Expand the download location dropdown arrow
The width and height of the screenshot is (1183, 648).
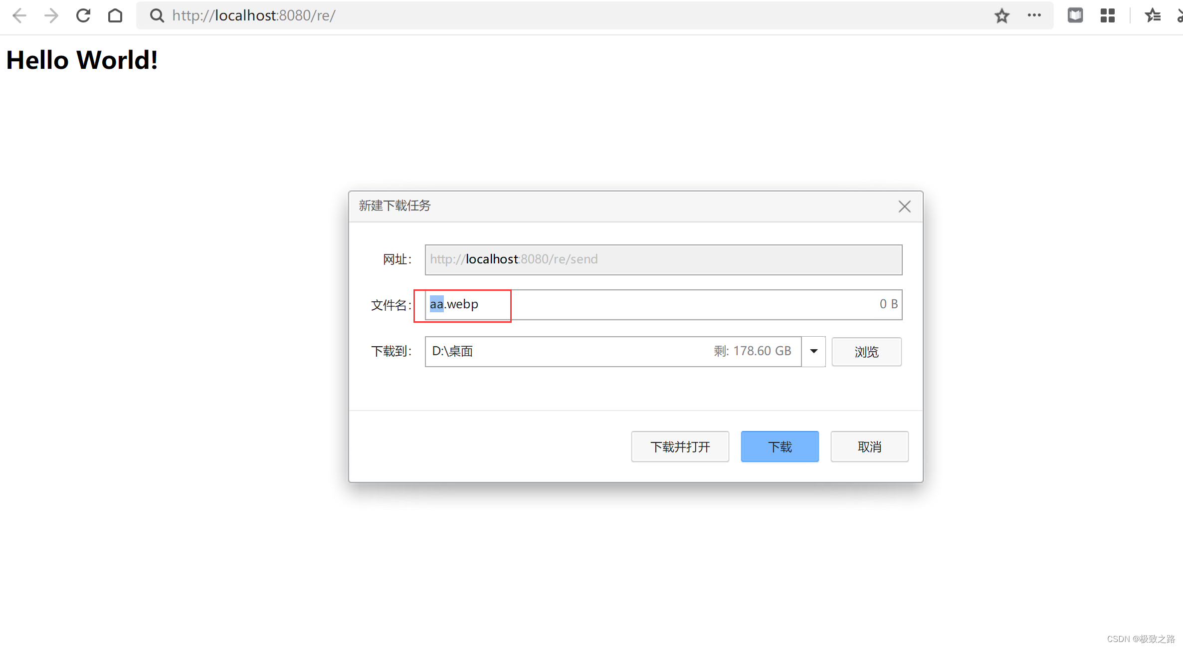coord(814,351)
